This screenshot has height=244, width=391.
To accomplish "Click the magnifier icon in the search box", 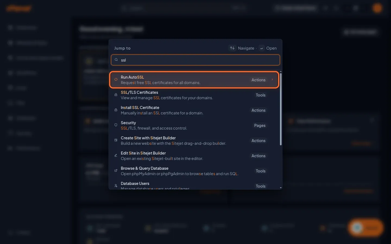I will [x=116, y=60].
